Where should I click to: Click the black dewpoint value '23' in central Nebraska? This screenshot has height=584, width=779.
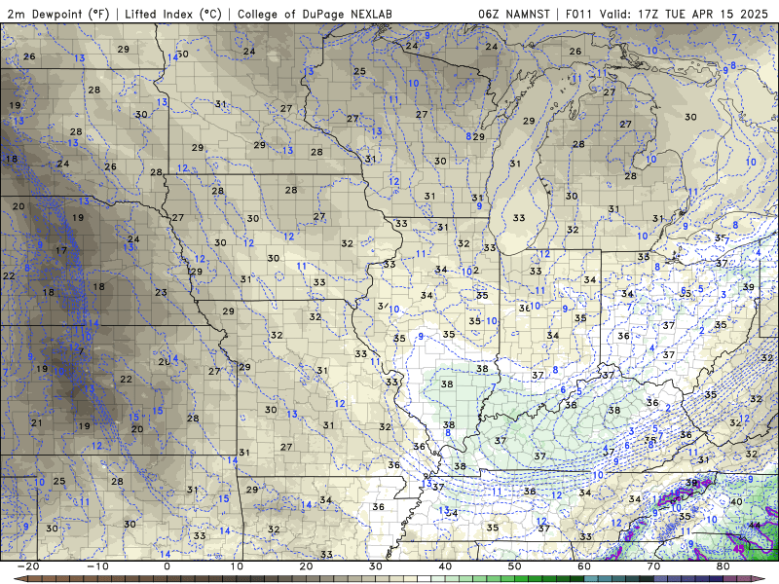pos(161,293)
